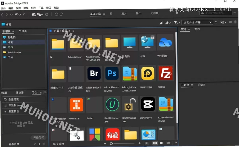
Task: Expand hidden left panel tabs arrow
Action: 45,92
